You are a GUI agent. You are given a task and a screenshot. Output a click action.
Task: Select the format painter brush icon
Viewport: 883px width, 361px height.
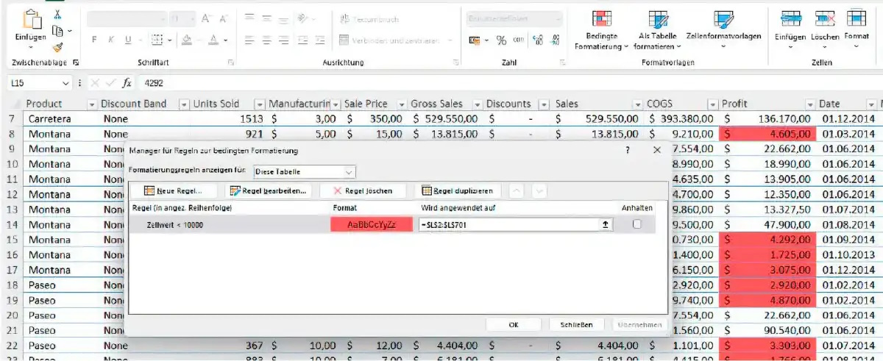58,47
